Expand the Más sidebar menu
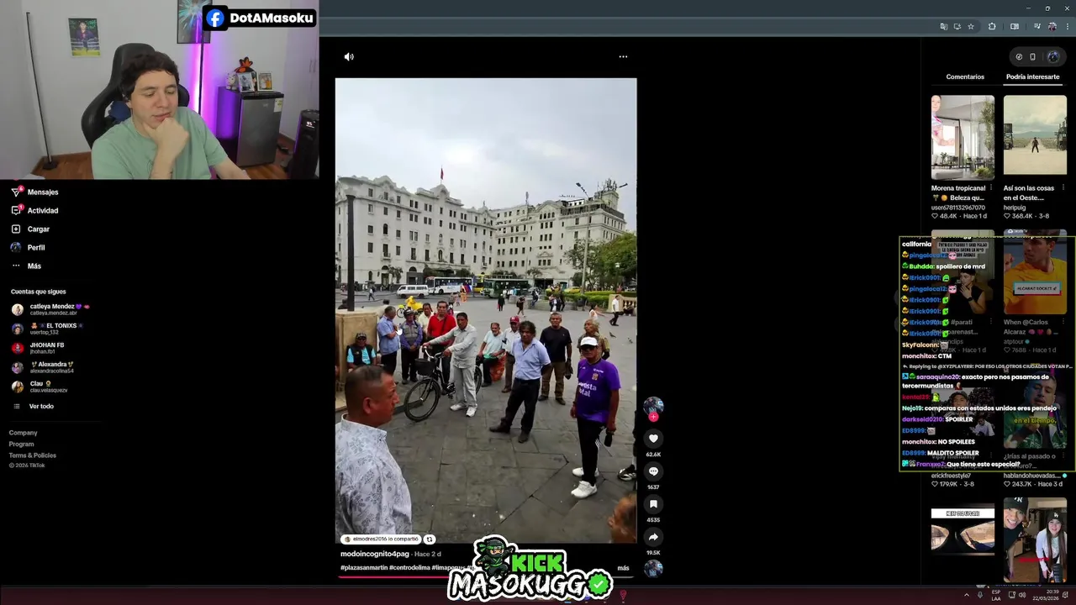This screenshot has height=605, width=1076. coord(25,266)
